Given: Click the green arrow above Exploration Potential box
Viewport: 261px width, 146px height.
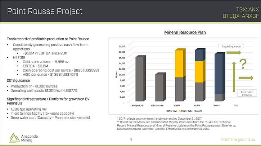Looking at the screenshot, I should click(x=246, y=78).
